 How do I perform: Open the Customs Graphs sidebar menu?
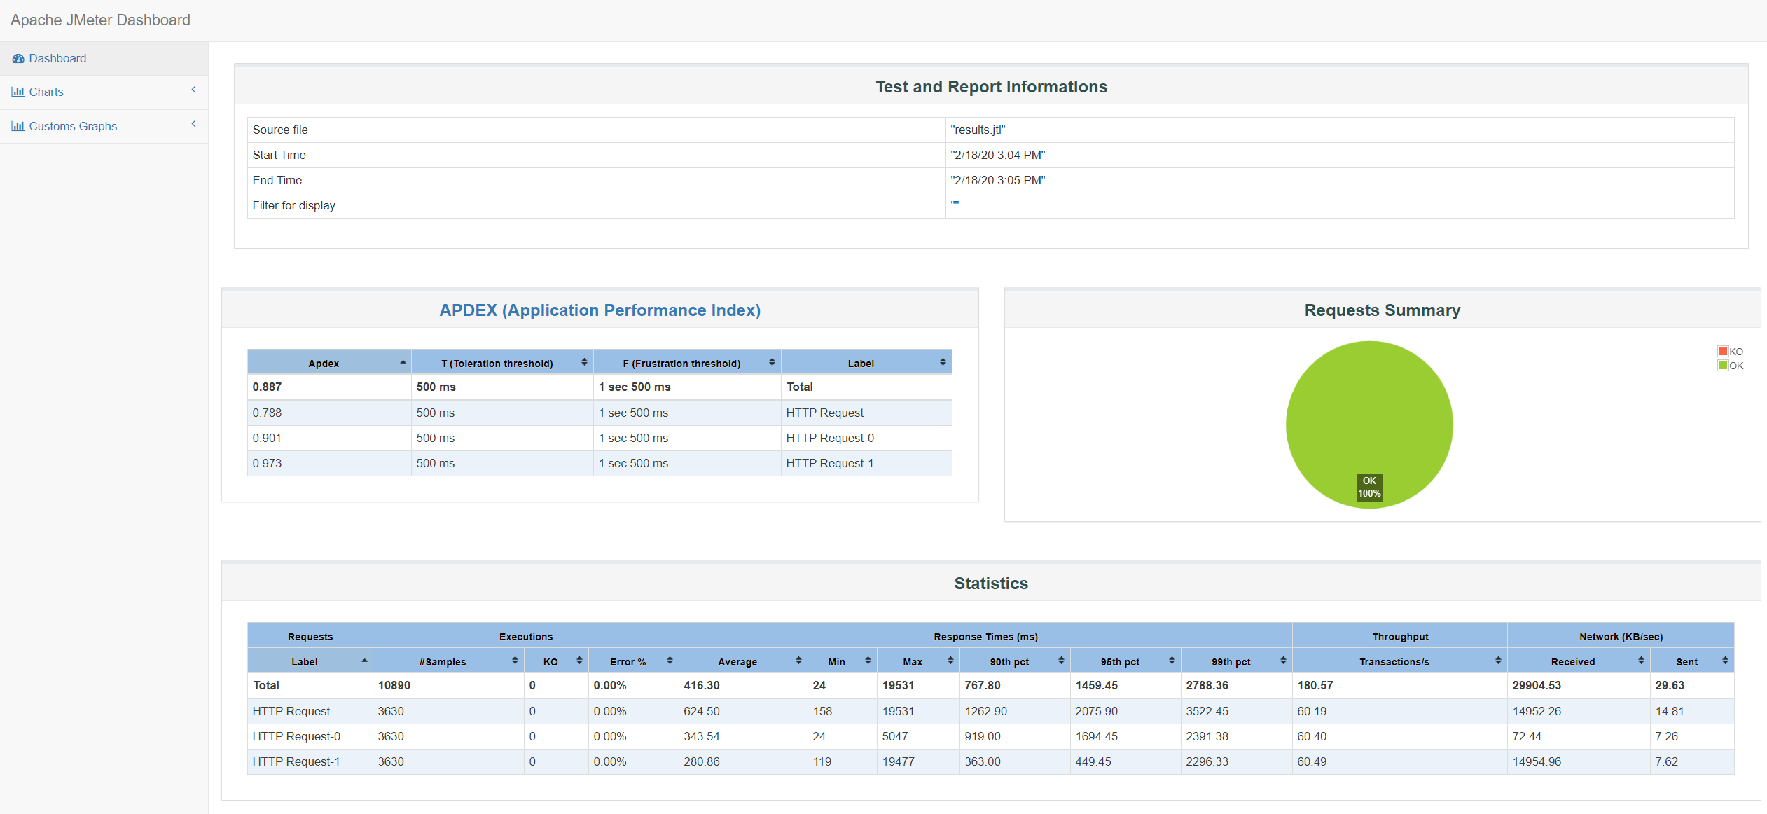pos(73,126)
